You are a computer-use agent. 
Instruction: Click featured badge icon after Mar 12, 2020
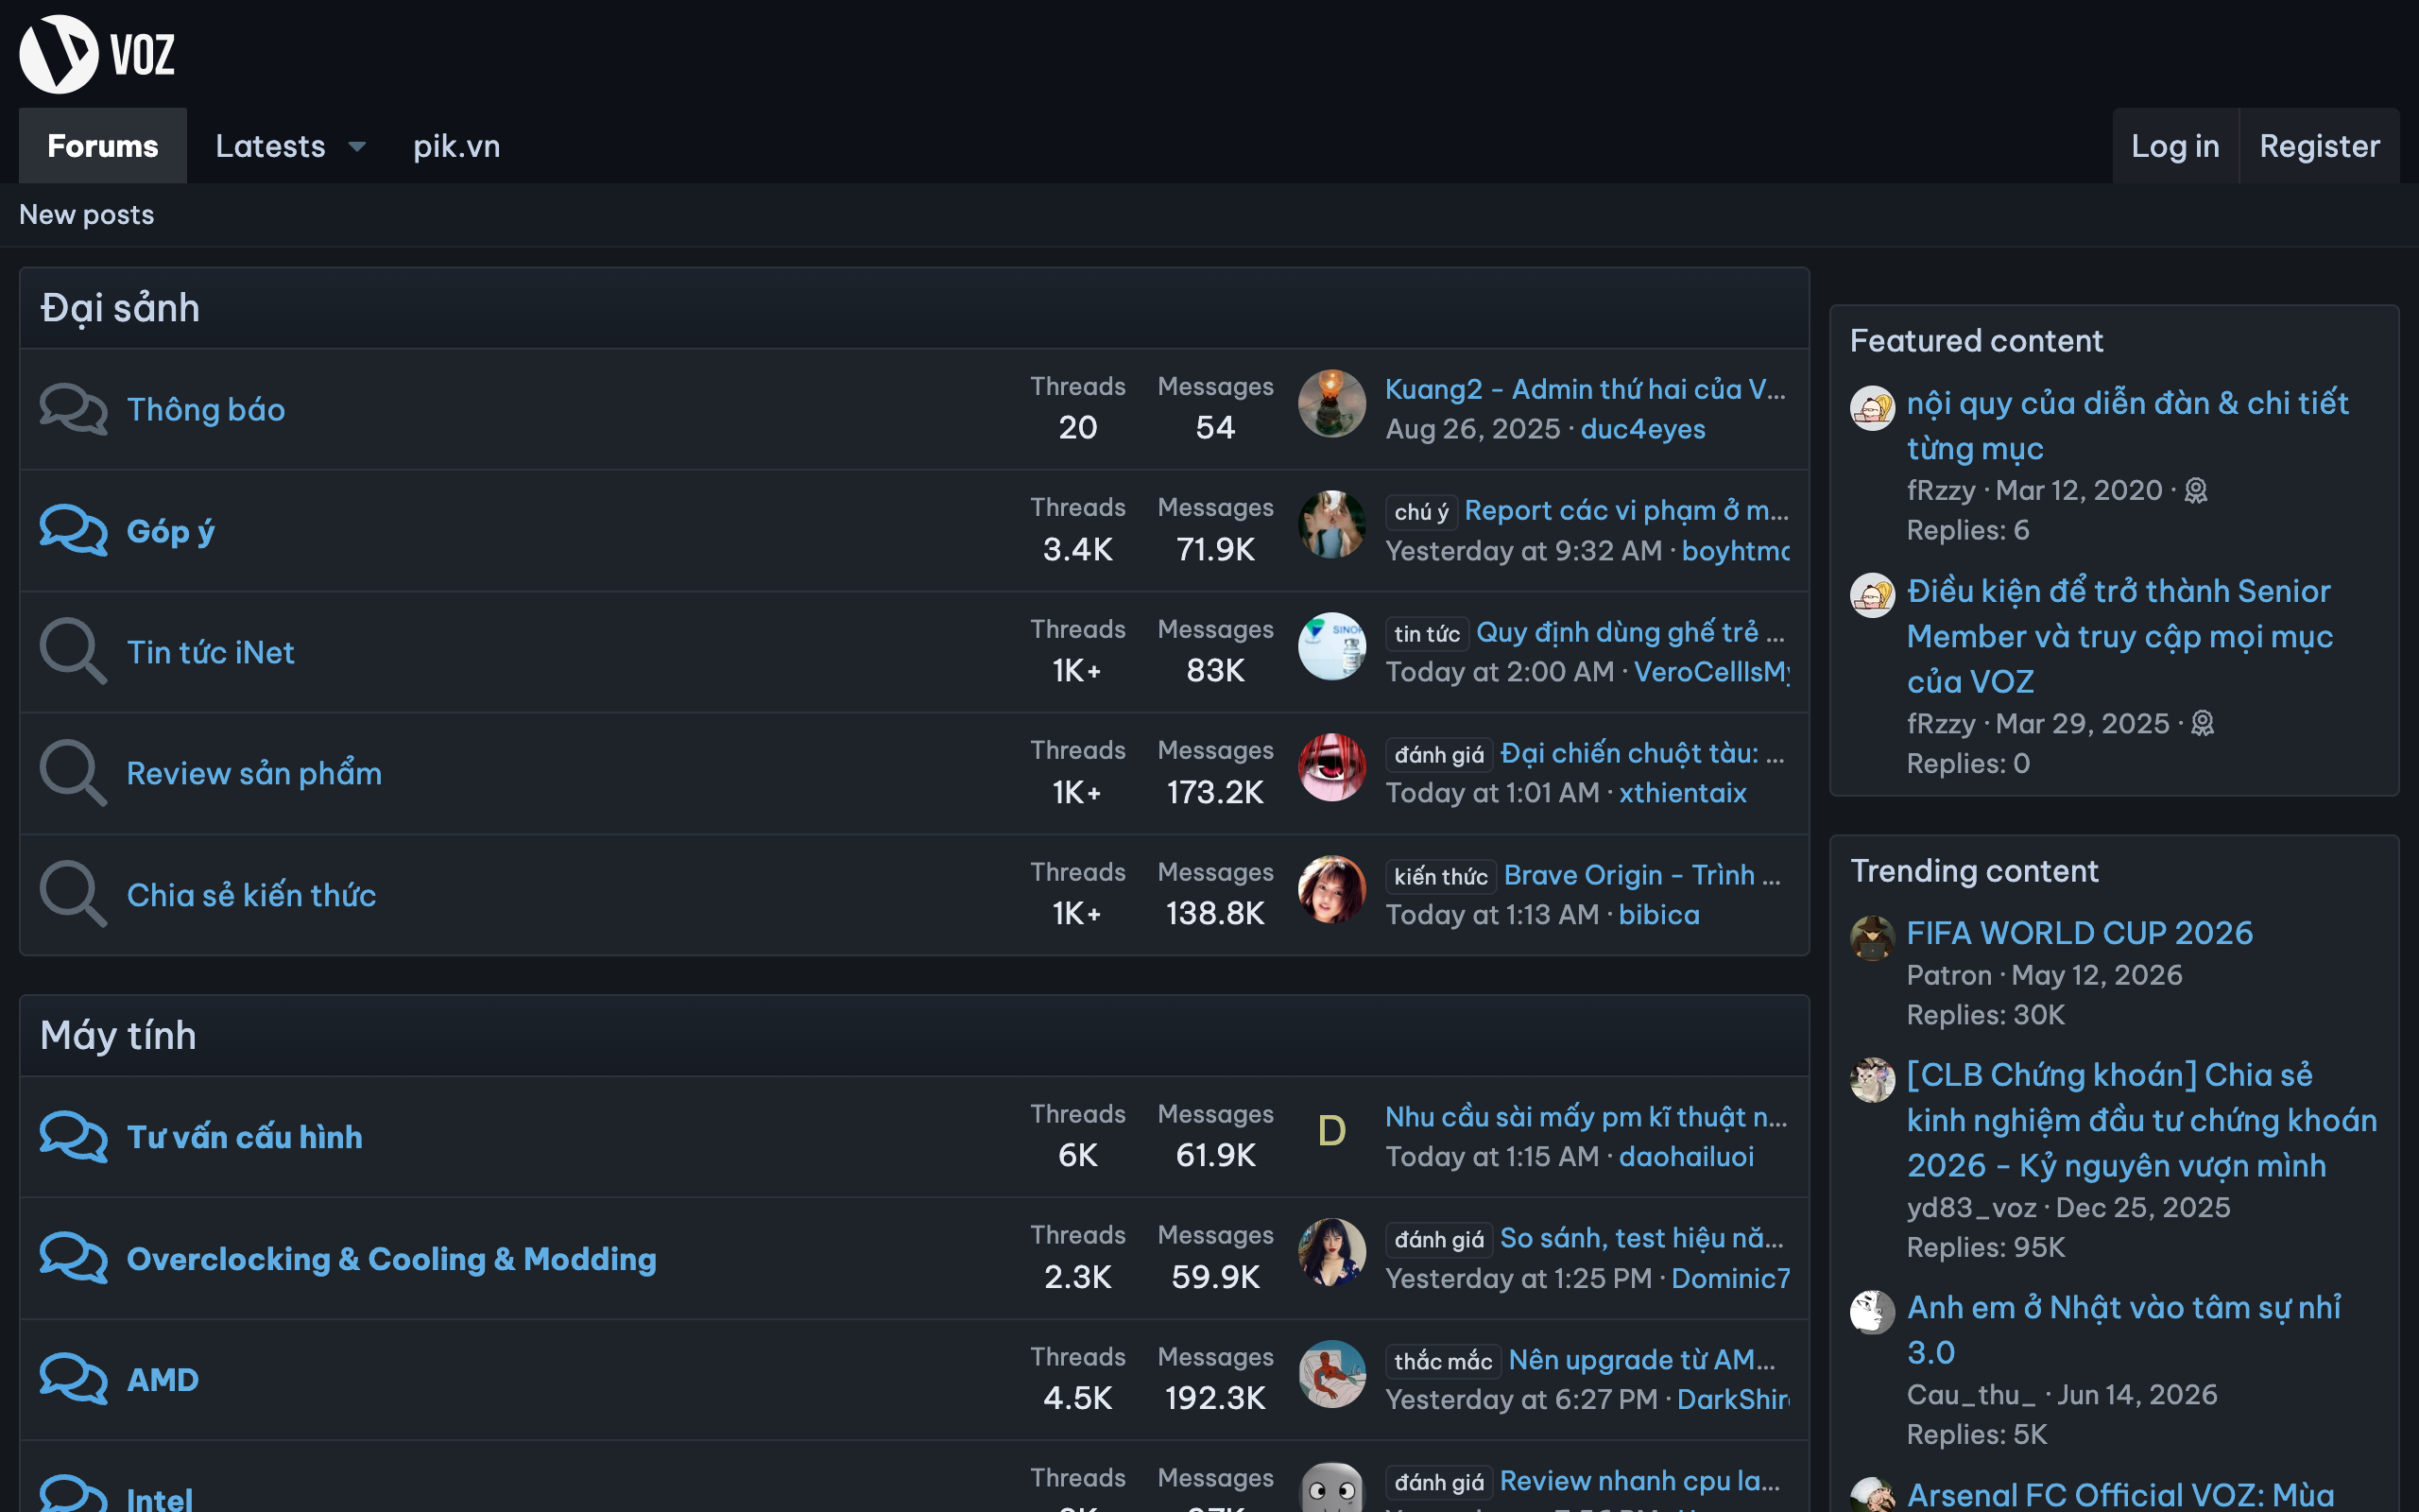pyautogui.click(x=2196, y=491)
